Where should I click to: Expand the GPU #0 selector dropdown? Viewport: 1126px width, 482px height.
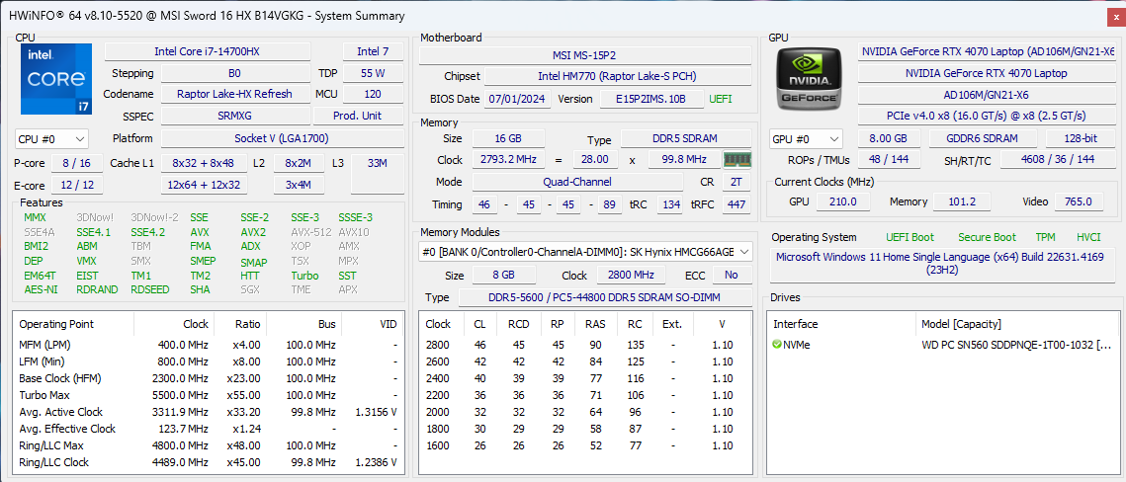click(x=806, y=139)
